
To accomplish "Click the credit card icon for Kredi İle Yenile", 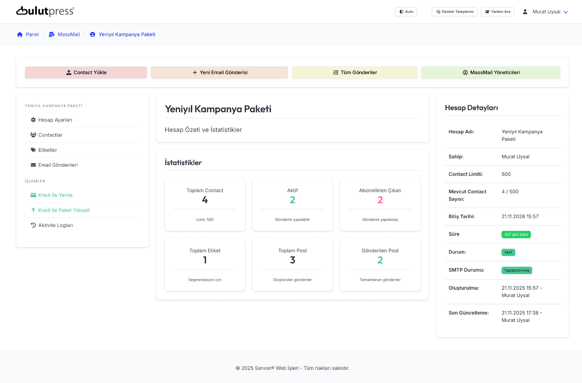I will tap(33, 195).
